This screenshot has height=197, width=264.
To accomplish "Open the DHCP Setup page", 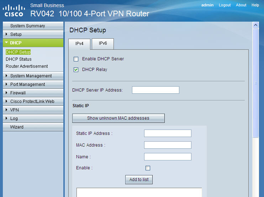I will pyautogui.click(x=18, y=52).
